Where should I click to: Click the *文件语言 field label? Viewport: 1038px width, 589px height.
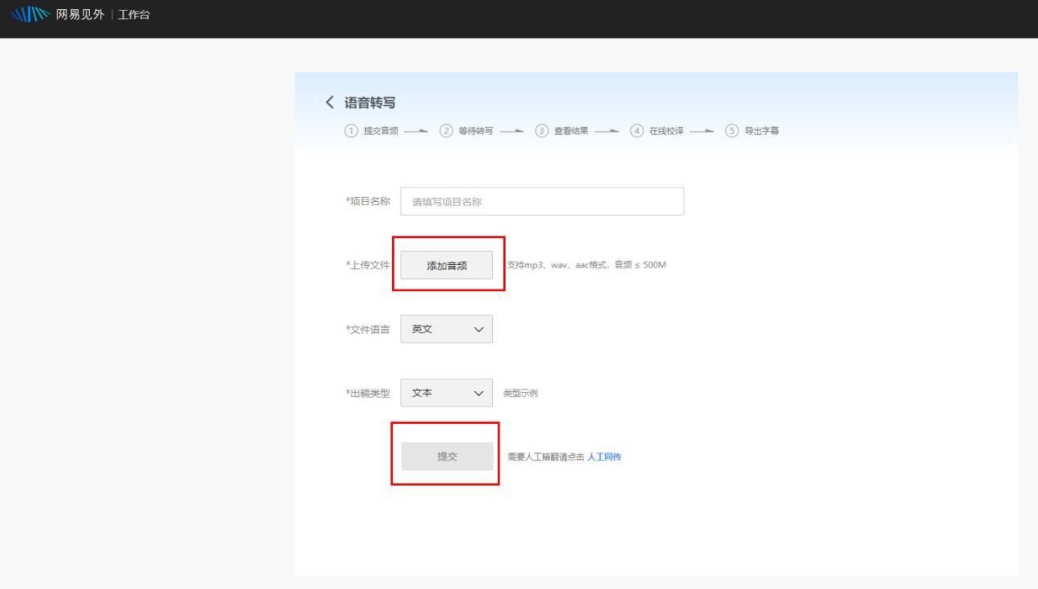368,329
